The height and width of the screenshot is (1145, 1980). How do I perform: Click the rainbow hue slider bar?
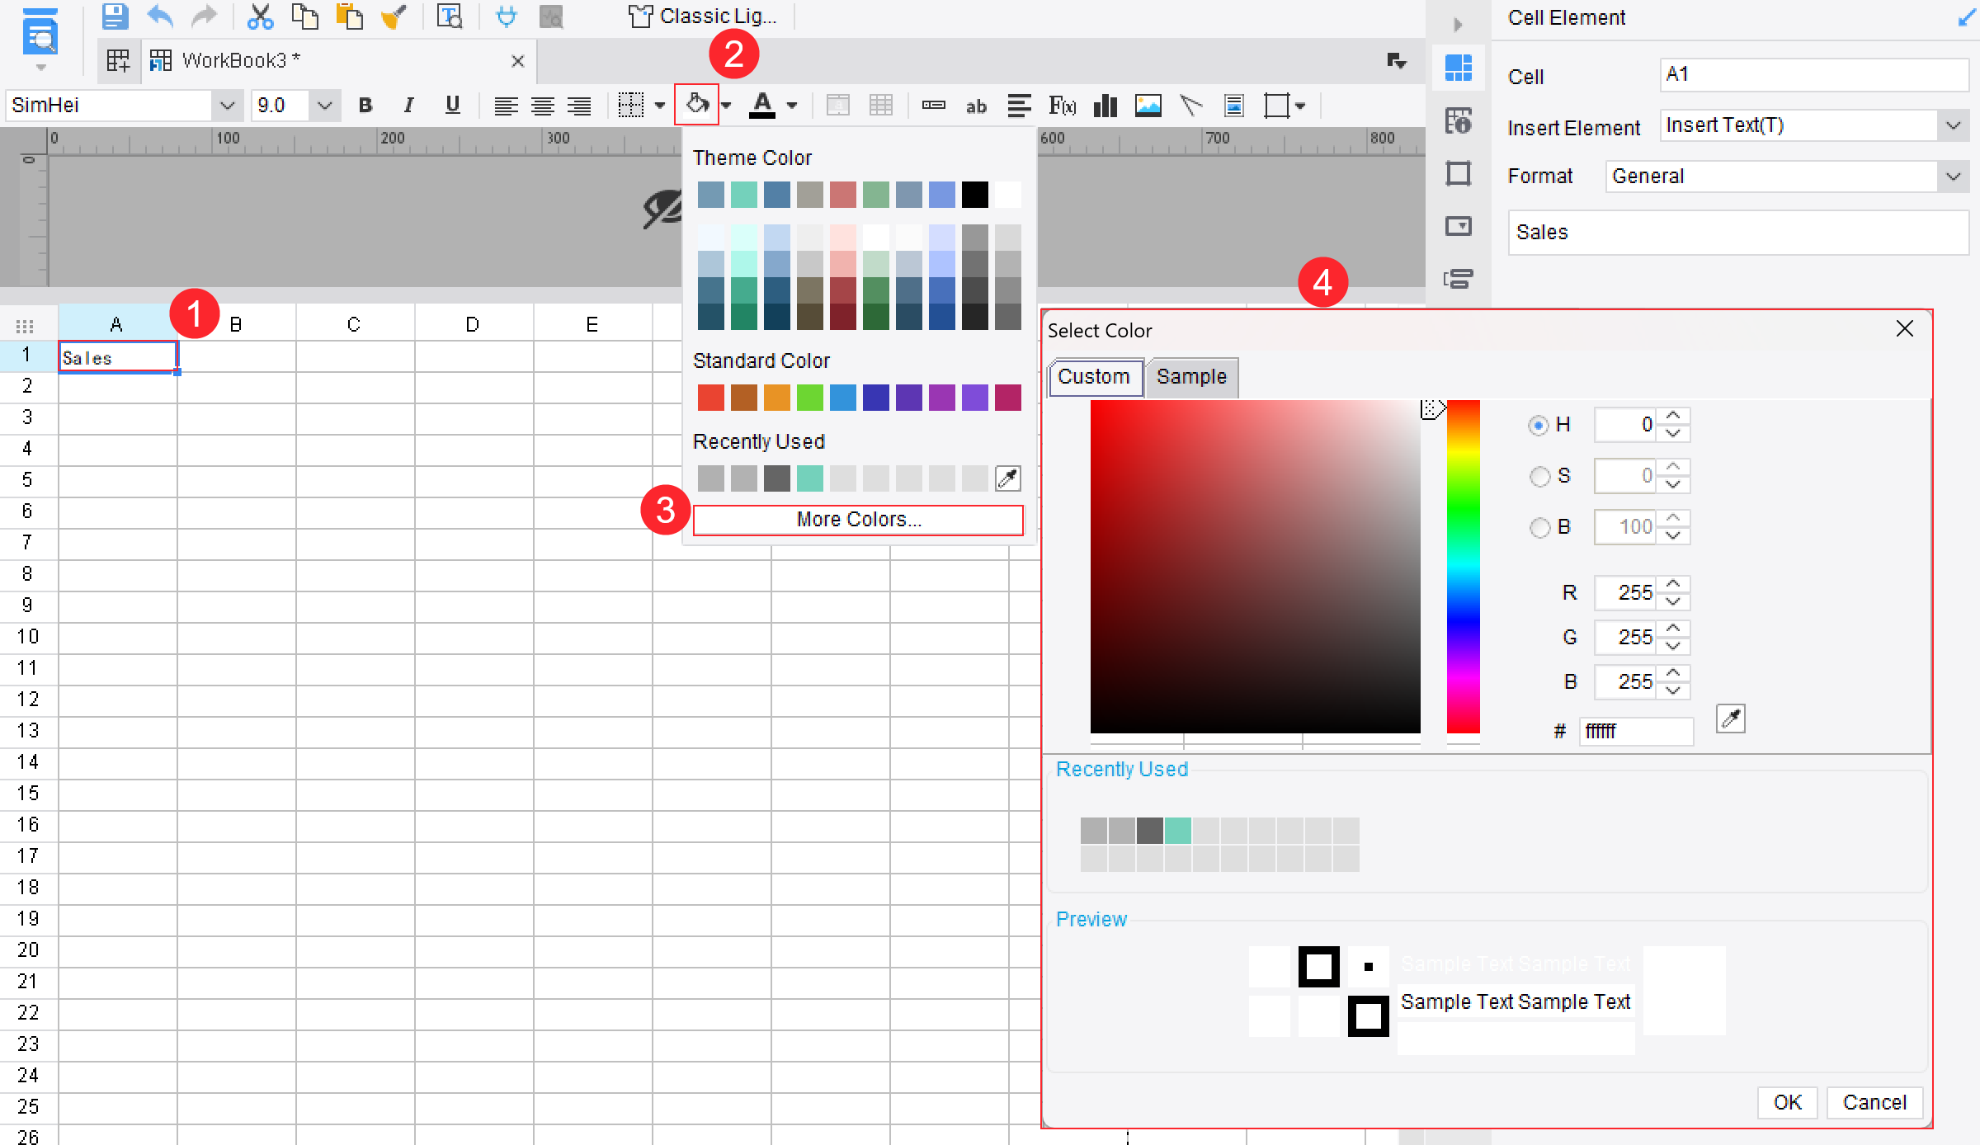tap(1463, 567)
